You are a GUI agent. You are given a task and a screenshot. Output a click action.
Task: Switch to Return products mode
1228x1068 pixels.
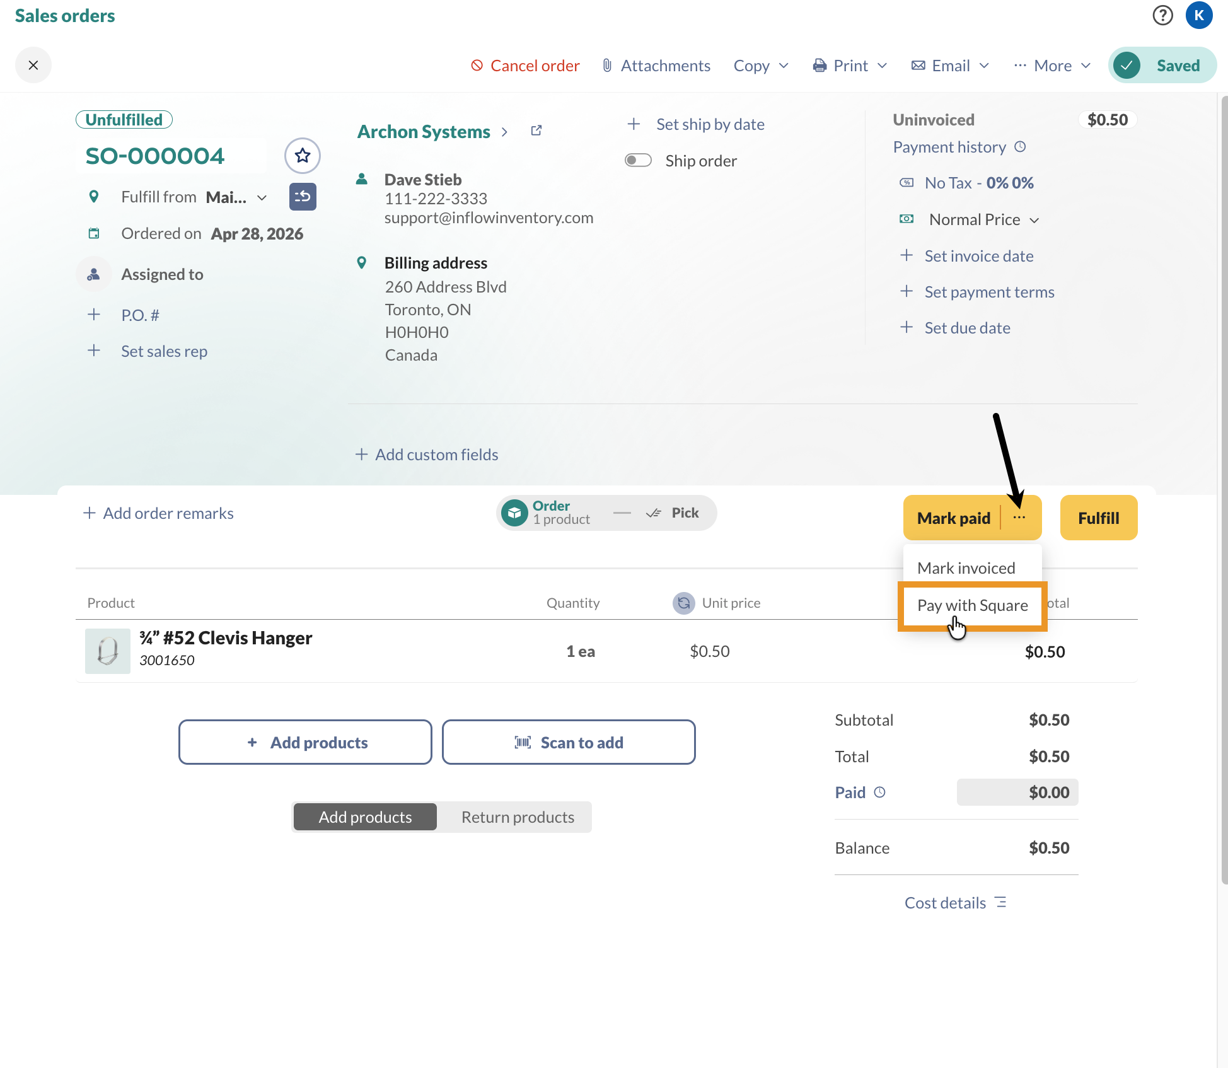pyautogui.click(x=518, y=817)
